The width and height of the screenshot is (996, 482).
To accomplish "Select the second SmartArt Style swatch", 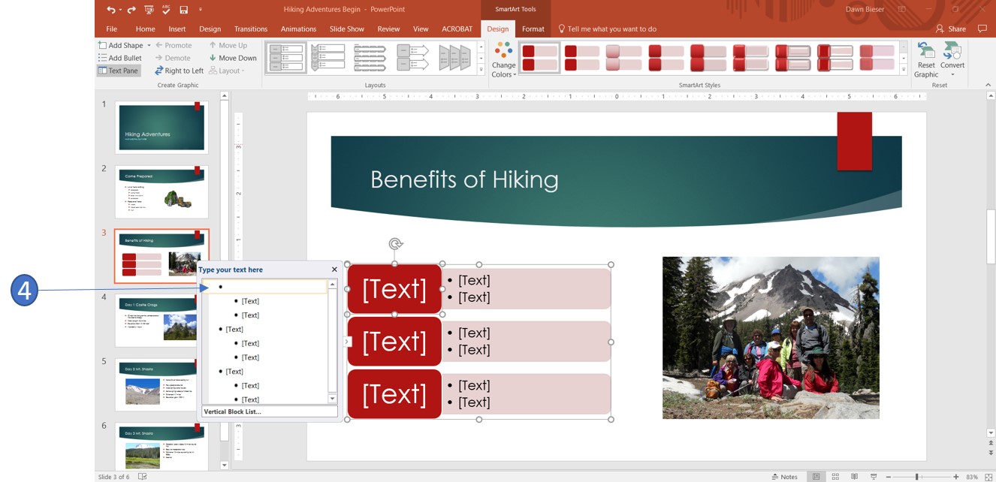I will pos(582,58).
